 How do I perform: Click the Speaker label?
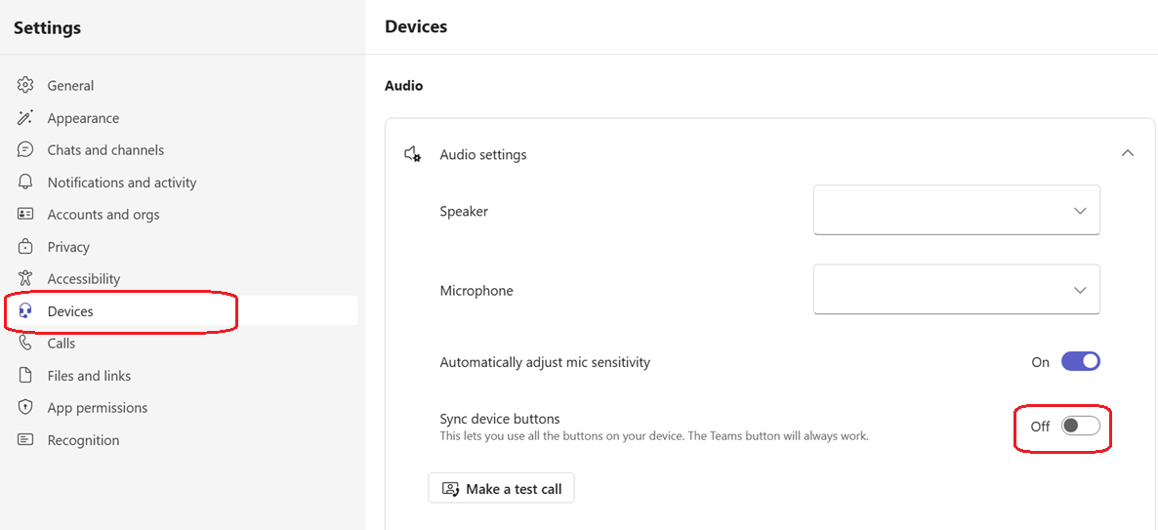pyautogui.click(x=464, y=211)
